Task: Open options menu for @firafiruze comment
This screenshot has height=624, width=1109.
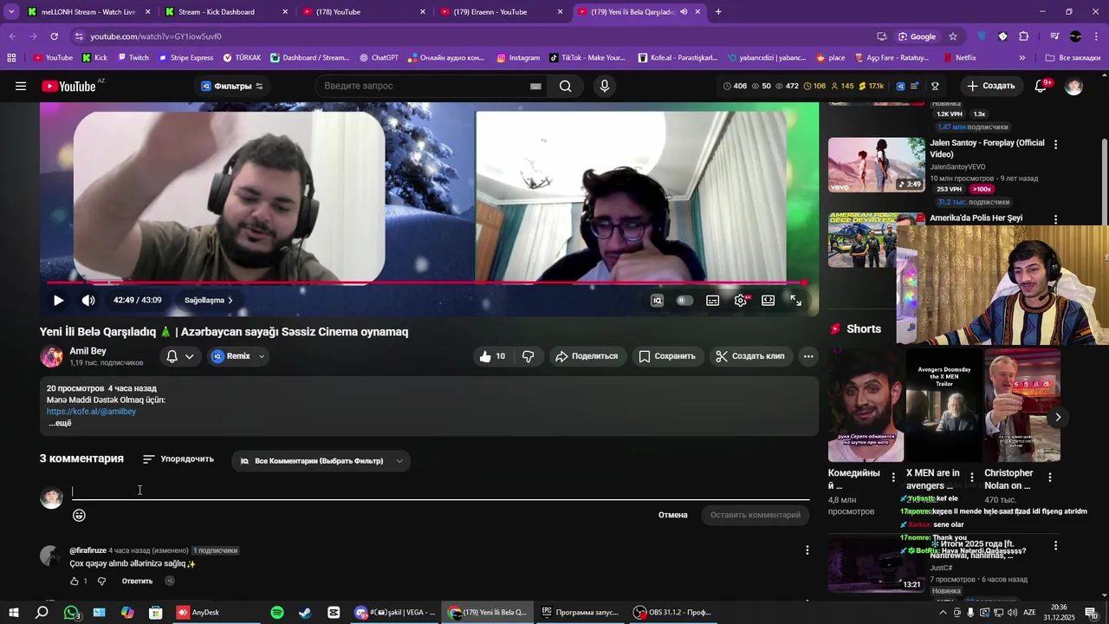Action: pos(807,550)
